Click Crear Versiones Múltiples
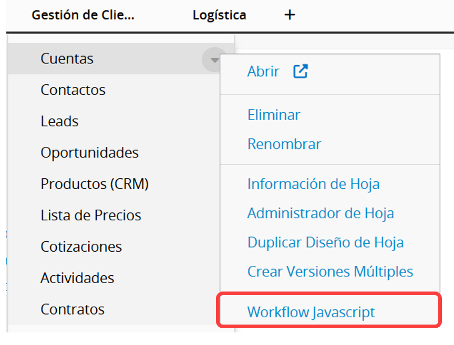 coord(330,272)
